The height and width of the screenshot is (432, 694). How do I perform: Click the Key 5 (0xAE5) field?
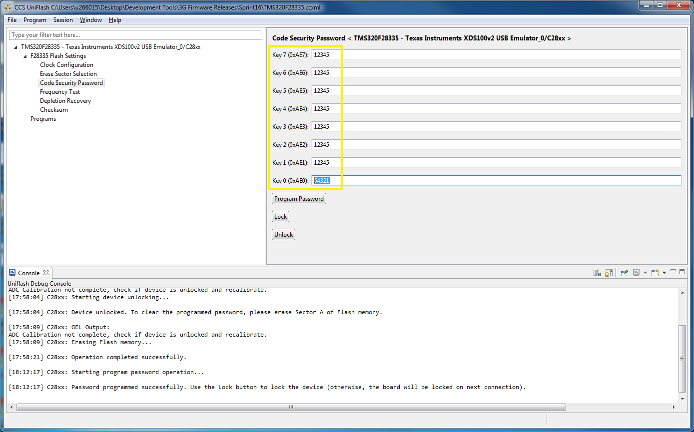tap(496, 91)
